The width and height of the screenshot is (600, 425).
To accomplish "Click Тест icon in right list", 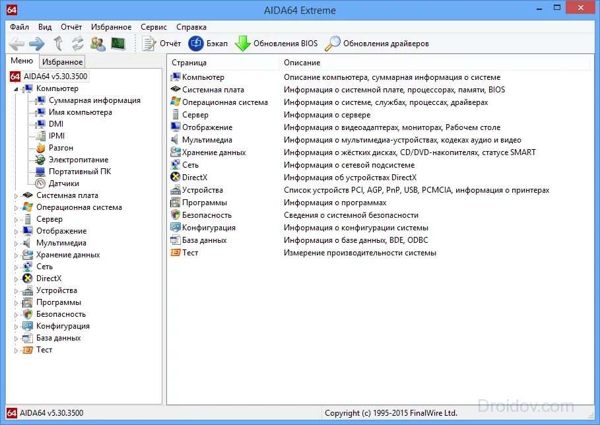I will [176, 253].
